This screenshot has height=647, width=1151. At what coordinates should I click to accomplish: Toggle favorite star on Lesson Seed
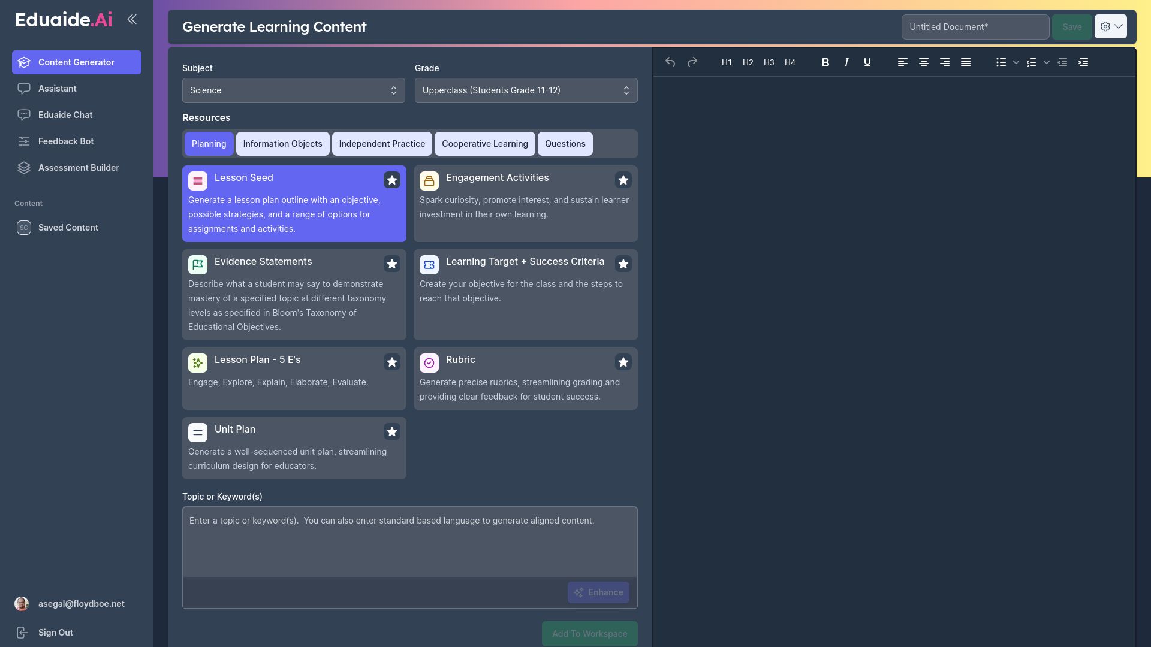pos(391,180)
